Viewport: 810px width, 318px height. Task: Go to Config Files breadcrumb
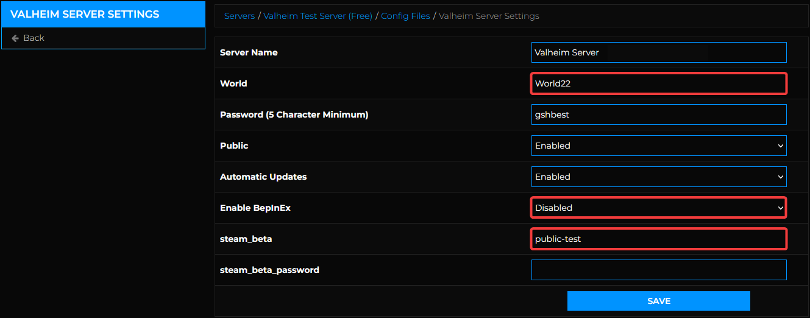pyautogui.click(x=405, y=16)
